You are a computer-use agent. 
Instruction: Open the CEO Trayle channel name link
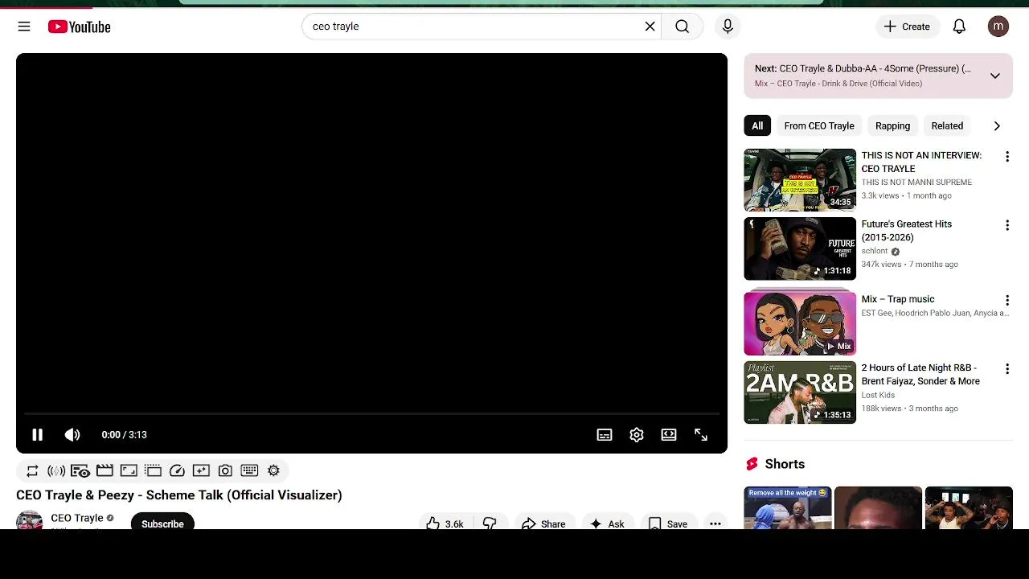point(77,518)
